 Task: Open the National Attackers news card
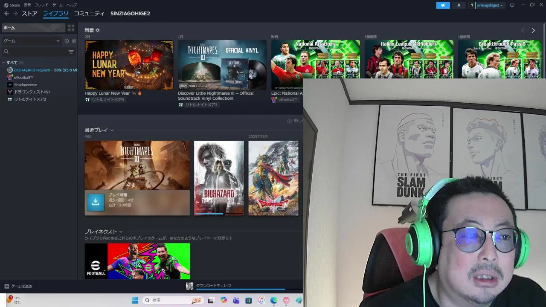click(x=316, y=59)
